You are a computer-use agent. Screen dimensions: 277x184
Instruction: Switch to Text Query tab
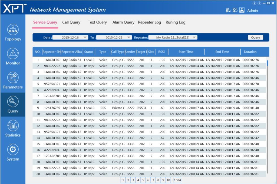[97, 22]
